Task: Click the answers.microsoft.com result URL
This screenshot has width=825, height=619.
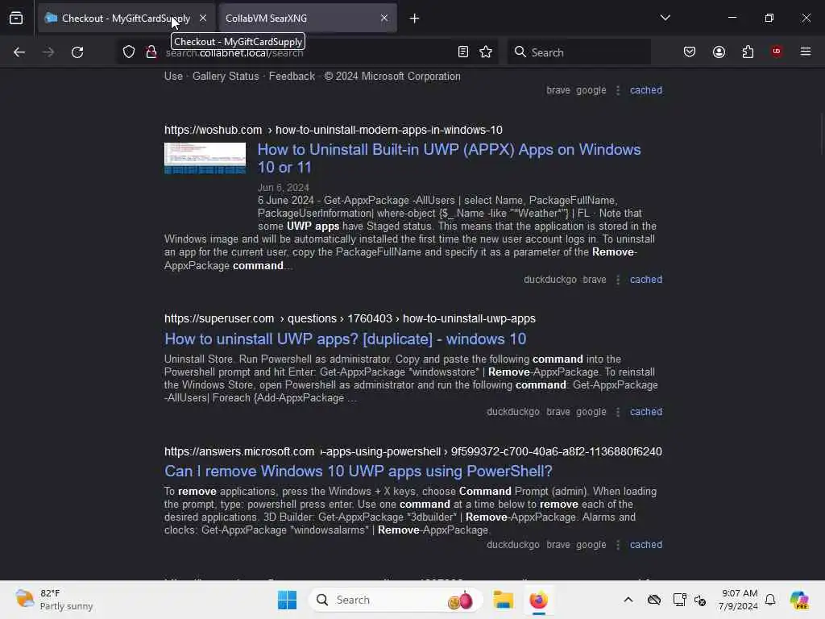Action: coord(413,451)
